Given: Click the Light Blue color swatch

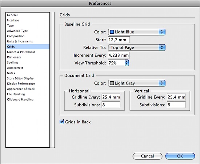Looking at the screenshot, I should click(x=112, y=32).
